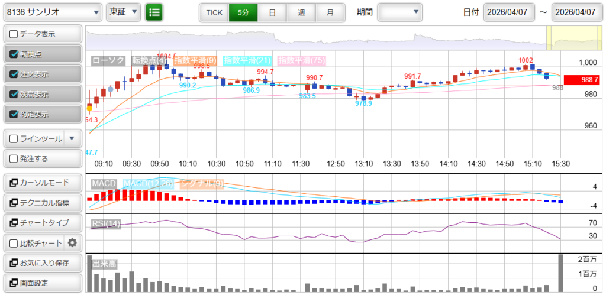The width and height of the screenshot is (606, 295).
Task: Click the 指数平滑(9) legend label
Action: 196,60
